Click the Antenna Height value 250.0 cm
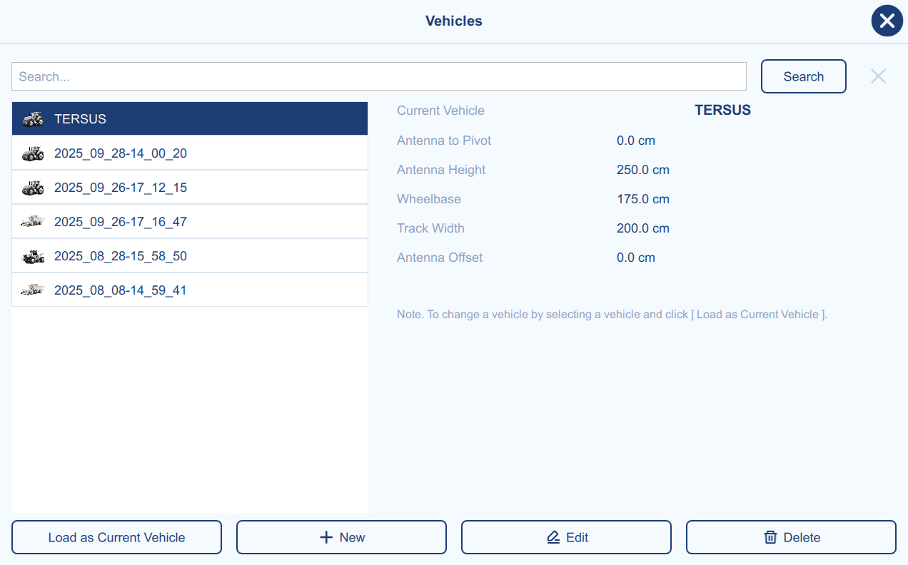The height and width of the screenshot is (565, 908). tap(643, 170)
